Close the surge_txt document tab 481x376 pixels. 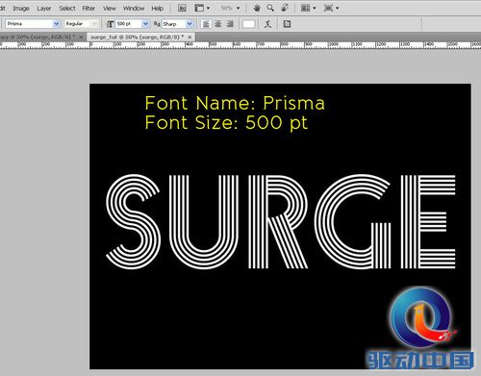(x=190, y=38)
